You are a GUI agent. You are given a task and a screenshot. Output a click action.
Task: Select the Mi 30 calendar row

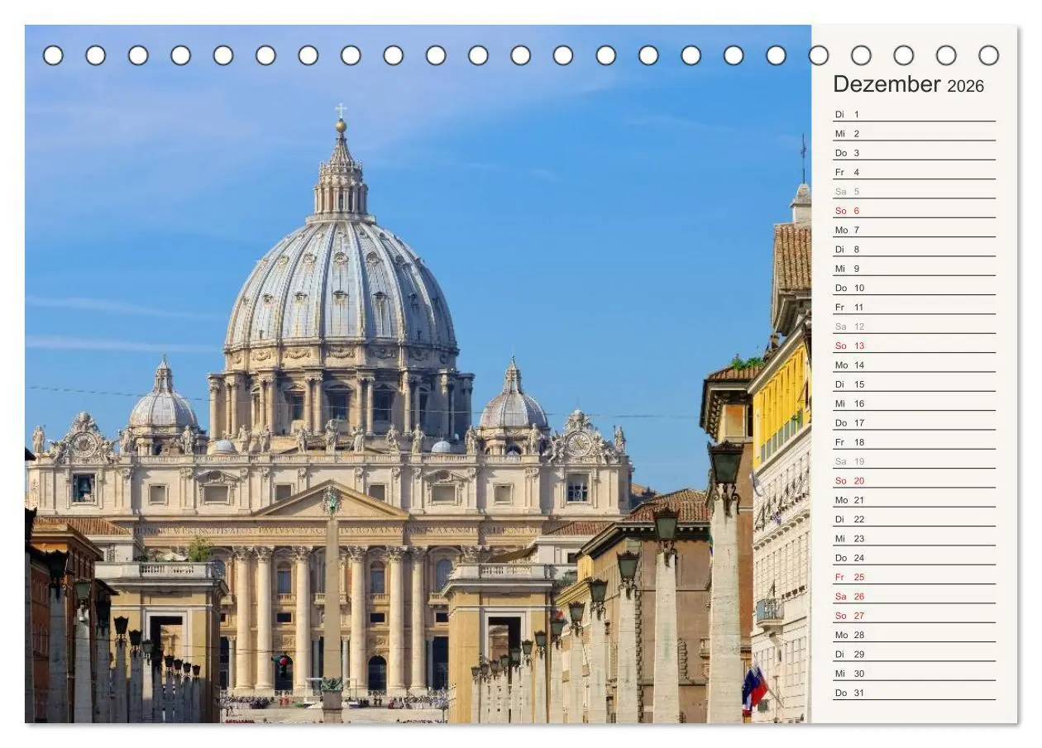click(914, 674)
